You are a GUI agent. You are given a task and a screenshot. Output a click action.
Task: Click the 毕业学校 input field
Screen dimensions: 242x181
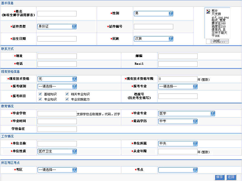(57, 114)
